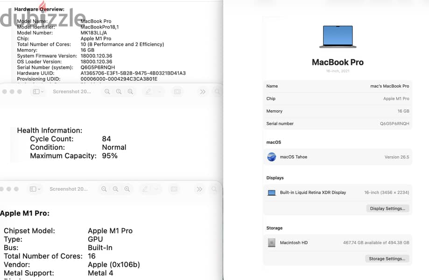Click Metal Support value Metal 4

[100, 273]
